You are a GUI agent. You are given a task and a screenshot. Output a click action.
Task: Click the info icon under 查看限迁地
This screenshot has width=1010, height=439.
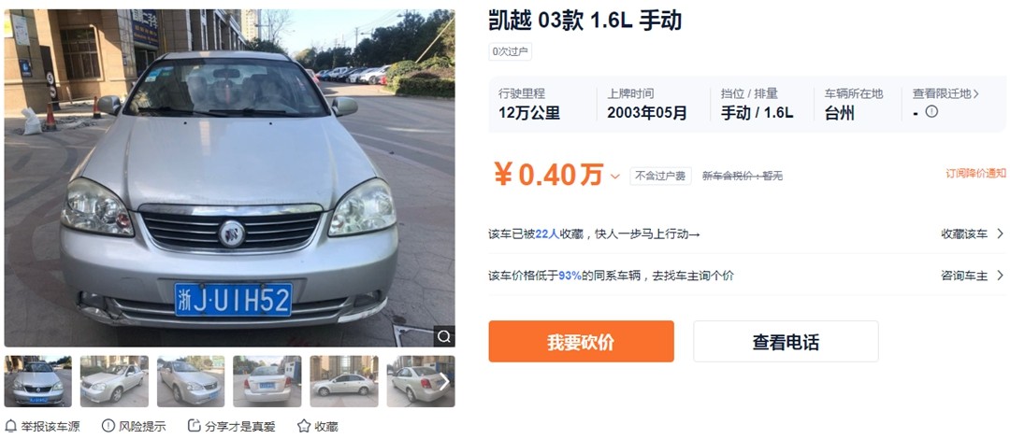pos(931,111)
